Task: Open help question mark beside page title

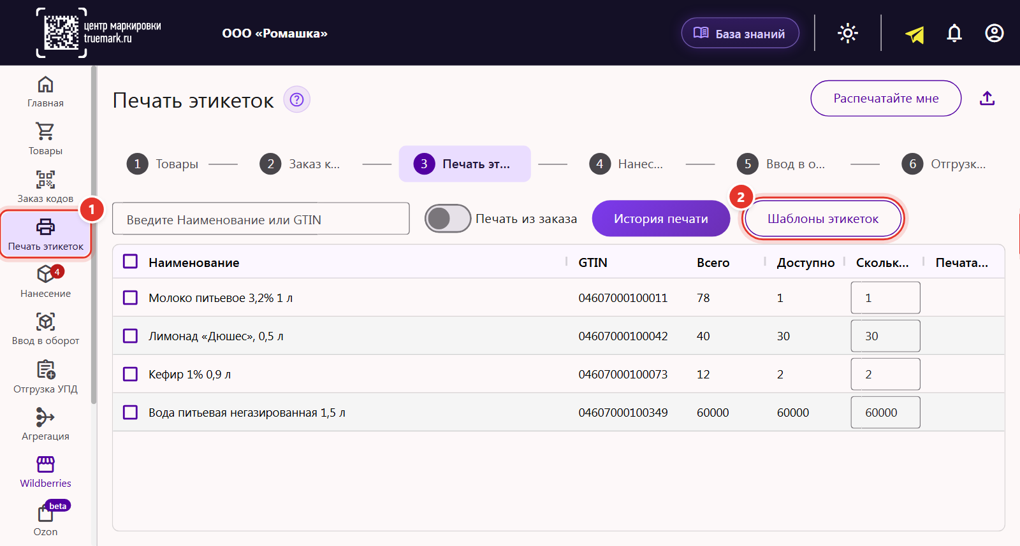Action: pos(296,99)
